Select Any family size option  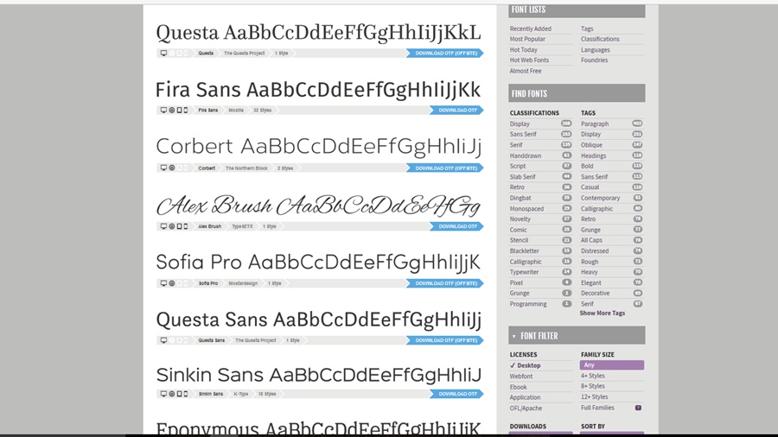click(612, 365)
